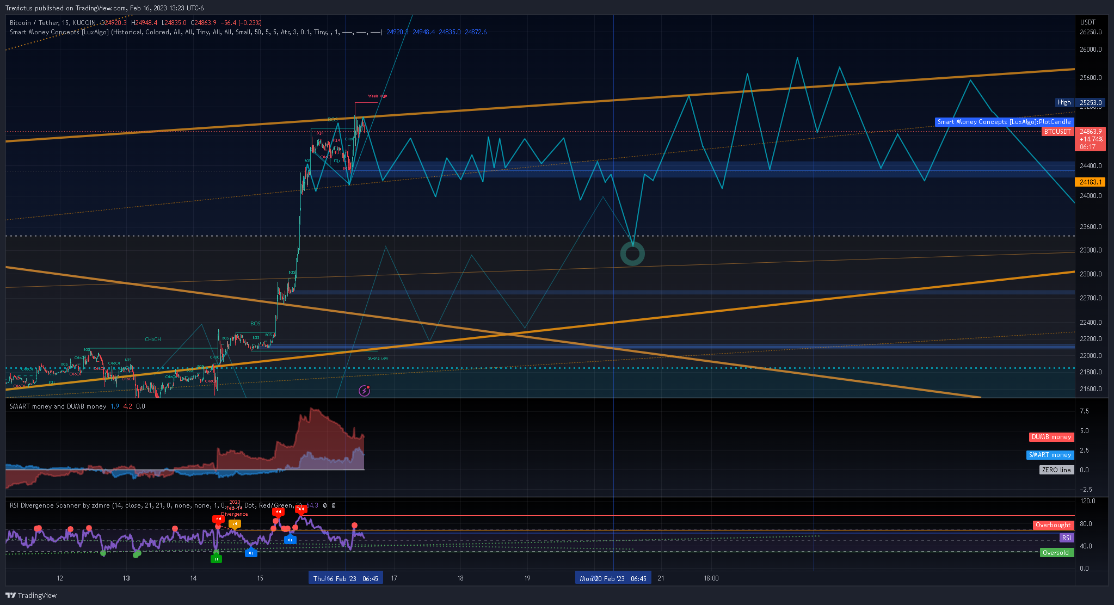1114x605 pixels.
Task: Click the purple RSI label
Action: point(1066,538)
